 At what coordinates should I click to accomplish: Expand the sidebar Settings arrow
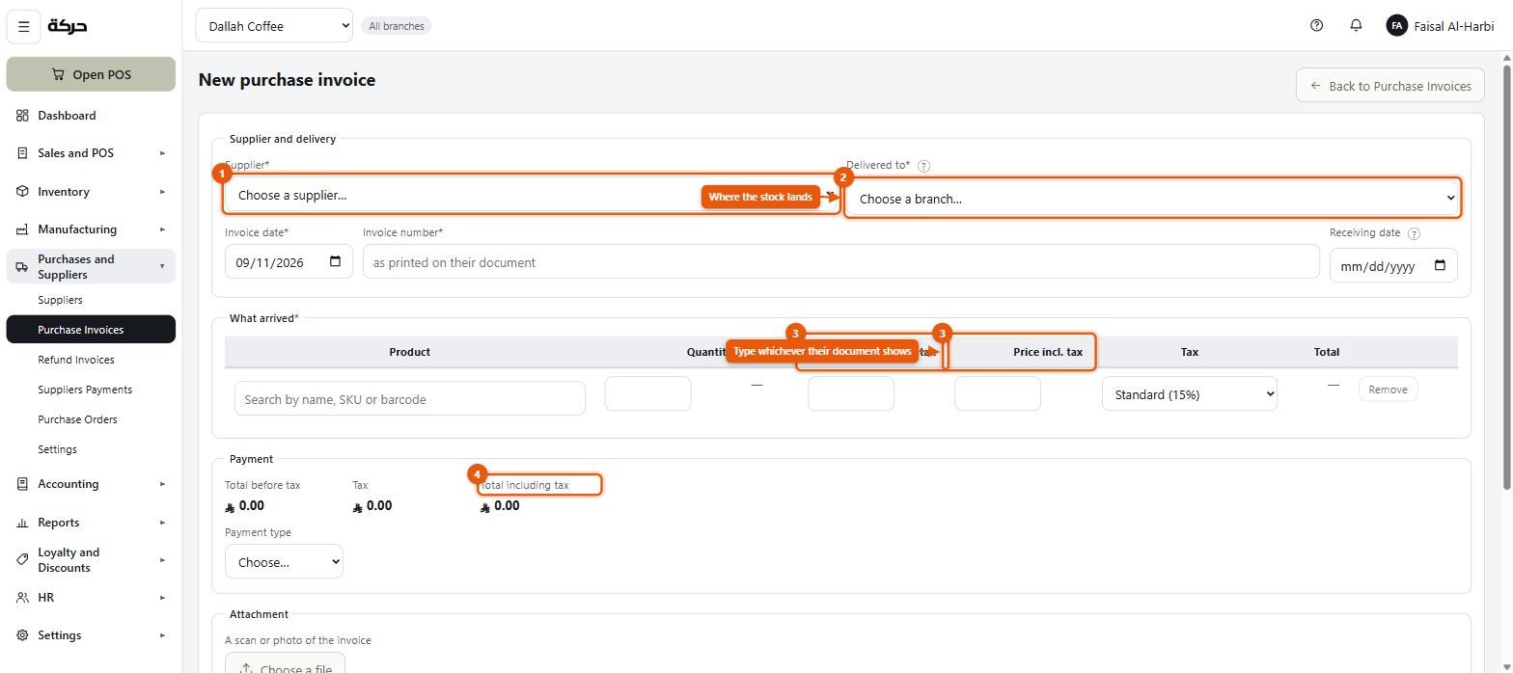point(162,635)
